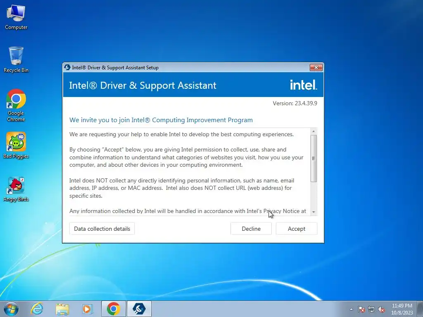
Task: Click the Decline button
Action: pos(251,229)
